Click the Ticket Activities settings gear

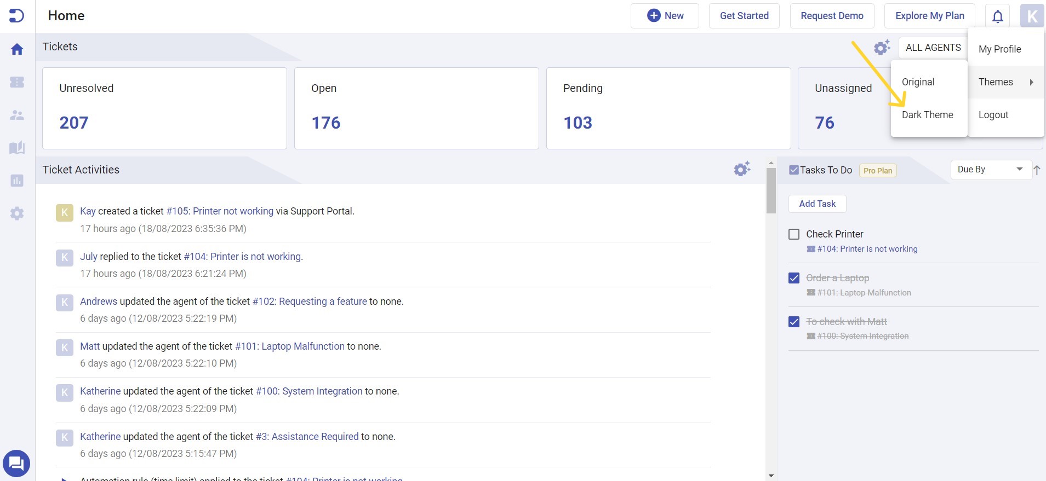pyautogui.click(x=742, y=169)
